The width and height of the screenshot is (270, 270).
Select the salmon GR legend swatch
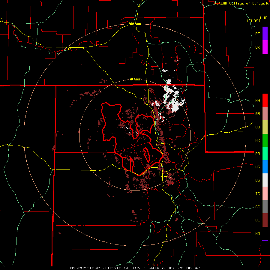pos(265,114)
